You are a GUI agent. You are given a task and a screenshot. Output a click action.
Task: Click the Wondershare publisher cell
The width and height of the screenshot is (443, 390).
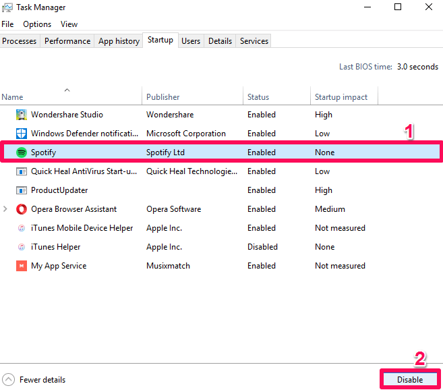pyautogui.click(x=170, y=115)
